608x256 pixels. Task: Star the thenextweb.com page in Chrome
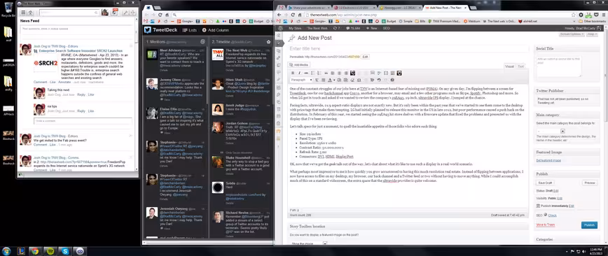[x=574, y=15]
